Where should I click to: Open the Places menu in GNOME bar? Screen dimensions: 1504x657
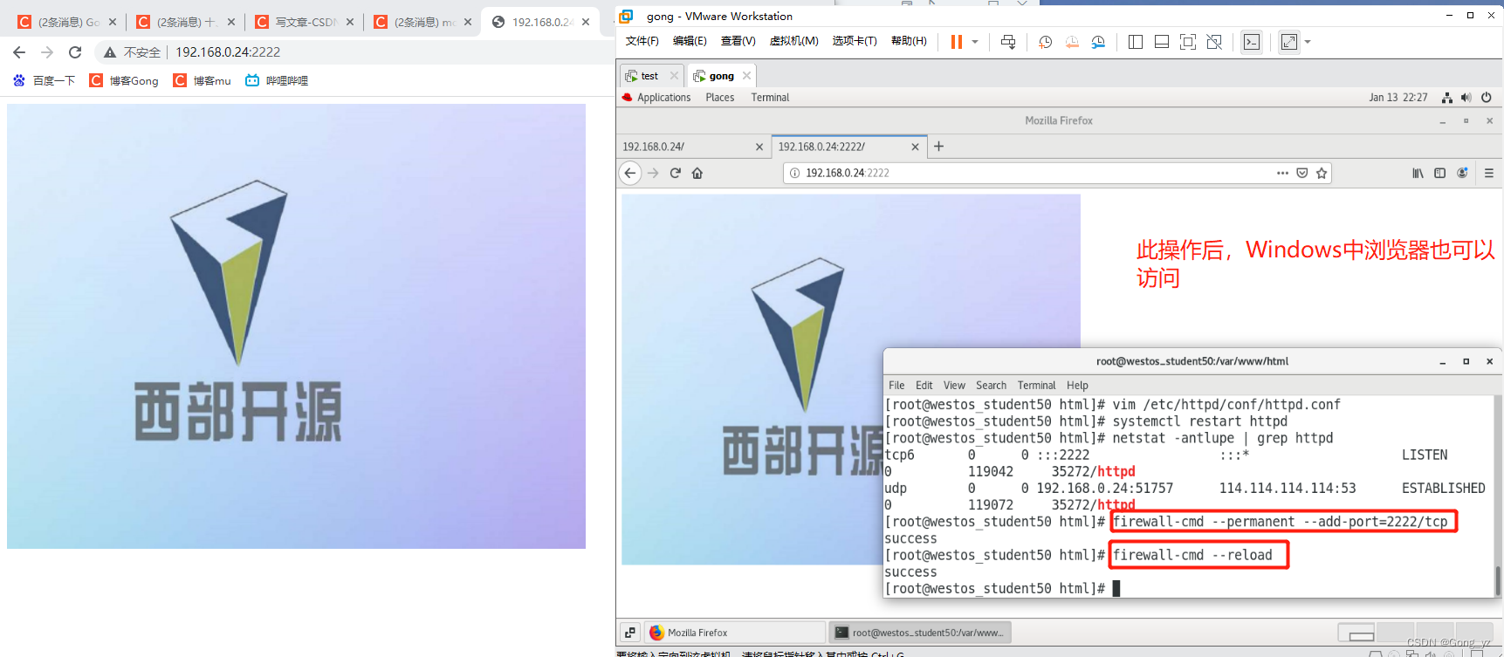(720, 98)
